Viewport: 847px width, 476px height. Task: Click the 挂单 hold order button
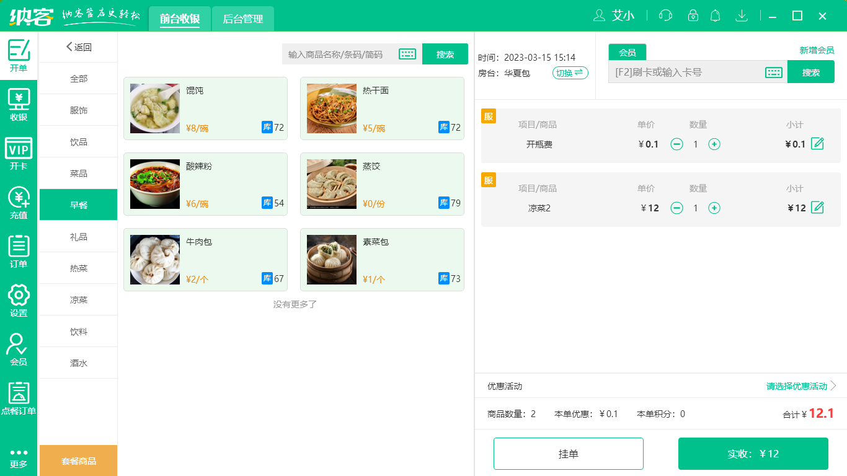pyautogui.click(x=569, y=453)
